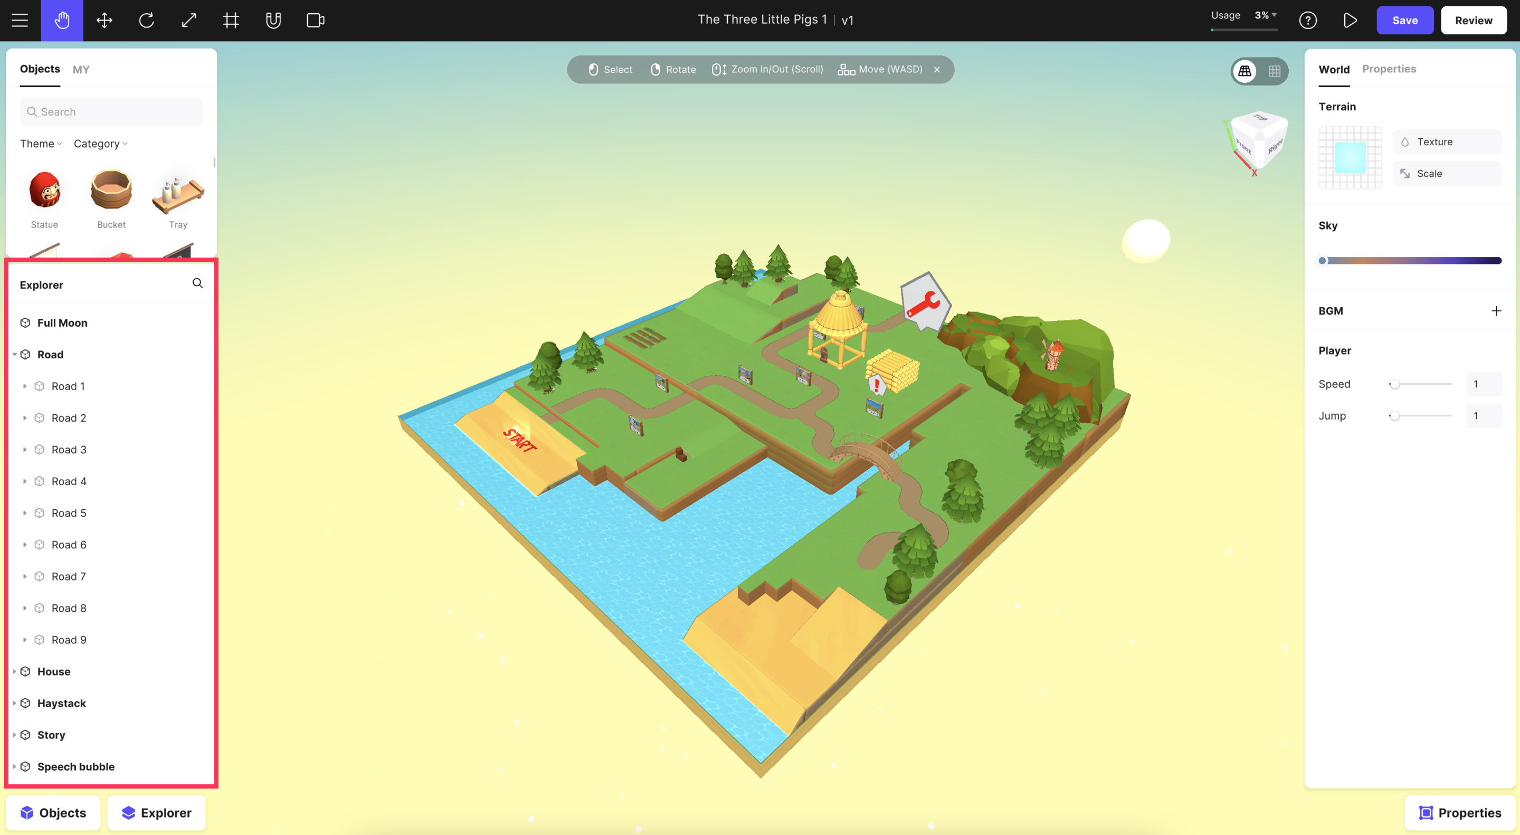Click the object Search field
Screen dimensions: 1520x835
[x=111, y=112]
